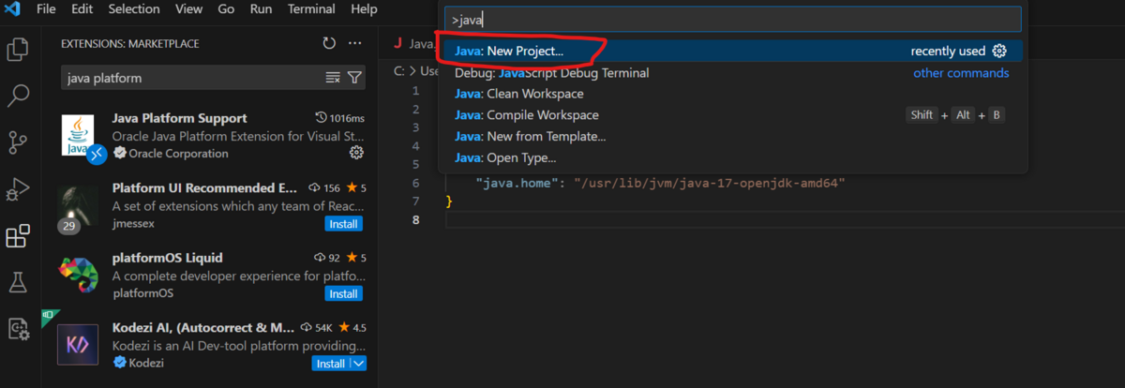Click the Platform UI Recommended extension icon

79,206
